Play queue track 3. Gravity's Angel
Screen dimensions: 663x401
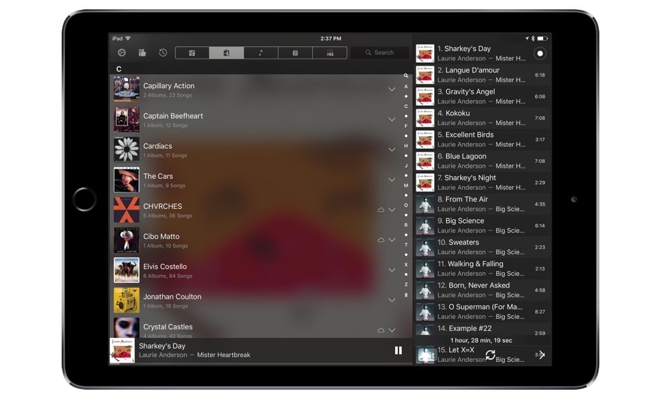[483, 96]
